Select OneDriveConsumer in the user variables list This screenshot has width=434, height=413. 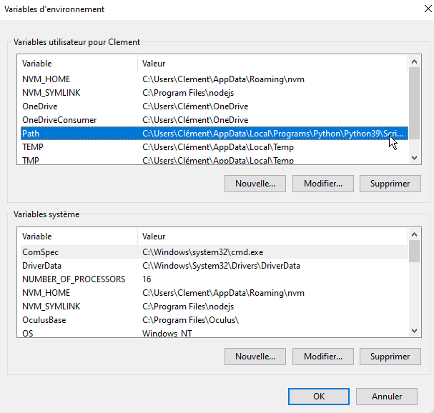(x=59, y=120)
